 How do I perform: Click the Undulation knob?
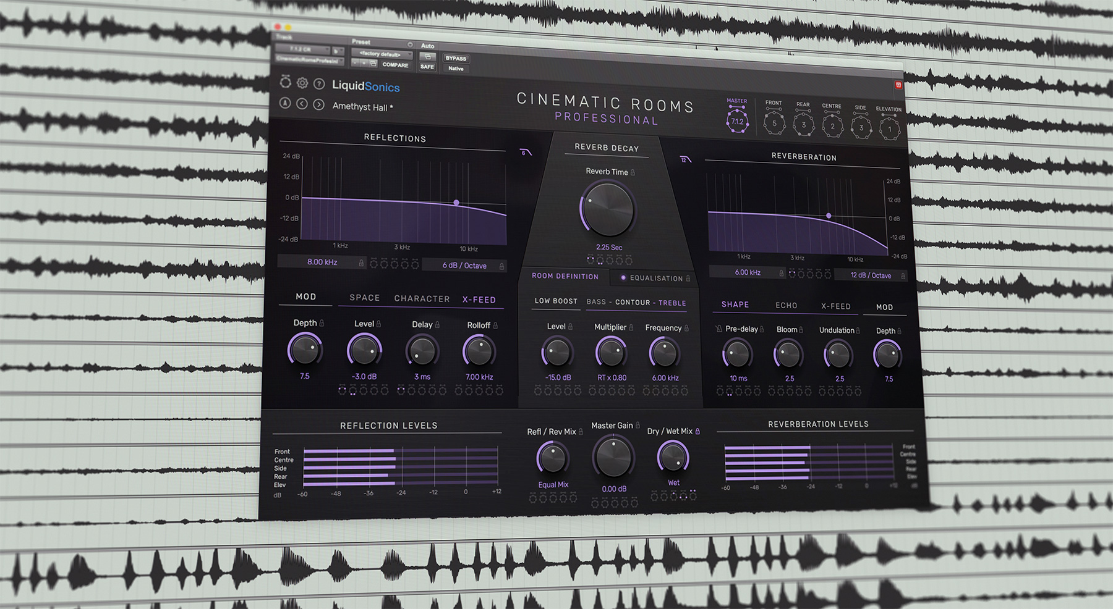[x=838, y=355]
